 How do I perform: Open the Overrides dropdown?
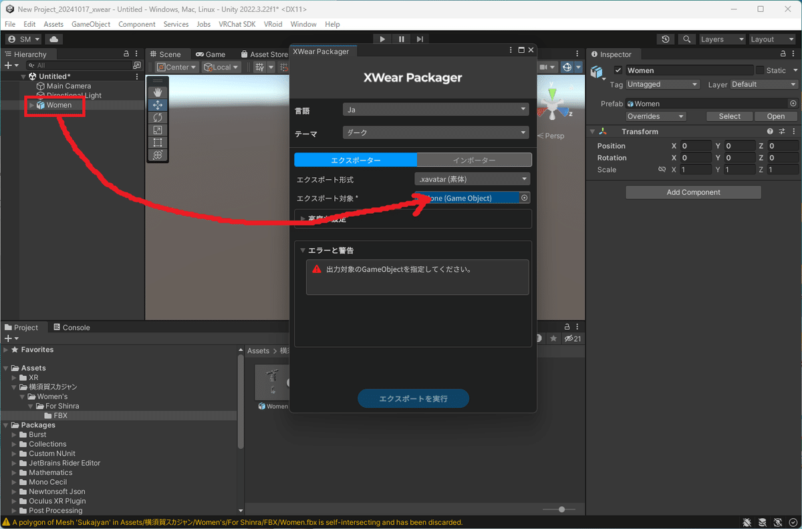tap(656, 116)
